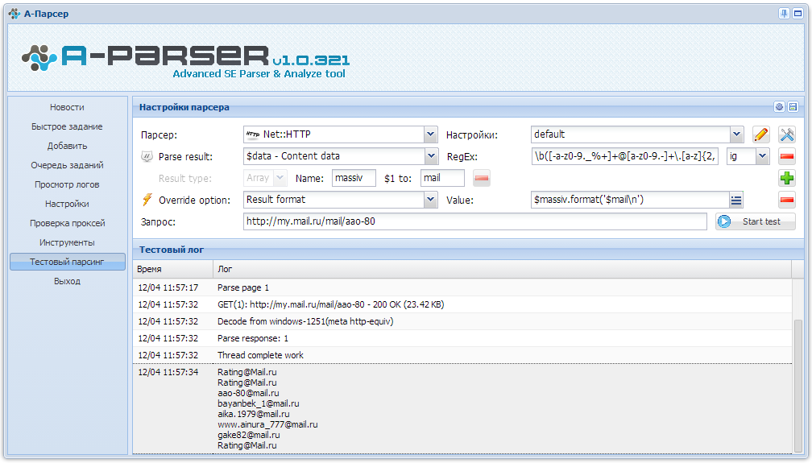Click Выход to log out
812x463 pixels.
click(x=67, y=281)
